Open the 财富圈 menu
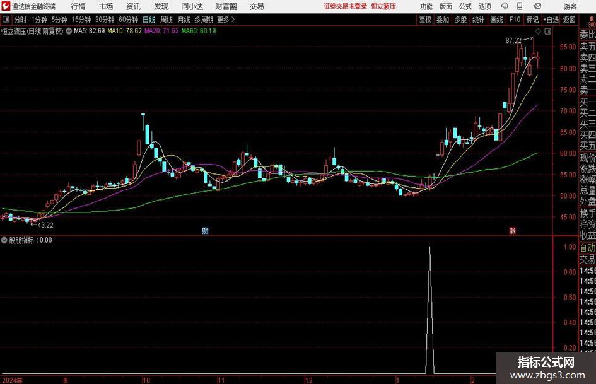Viewport: 596px width, 384px height. pos(226,6)
